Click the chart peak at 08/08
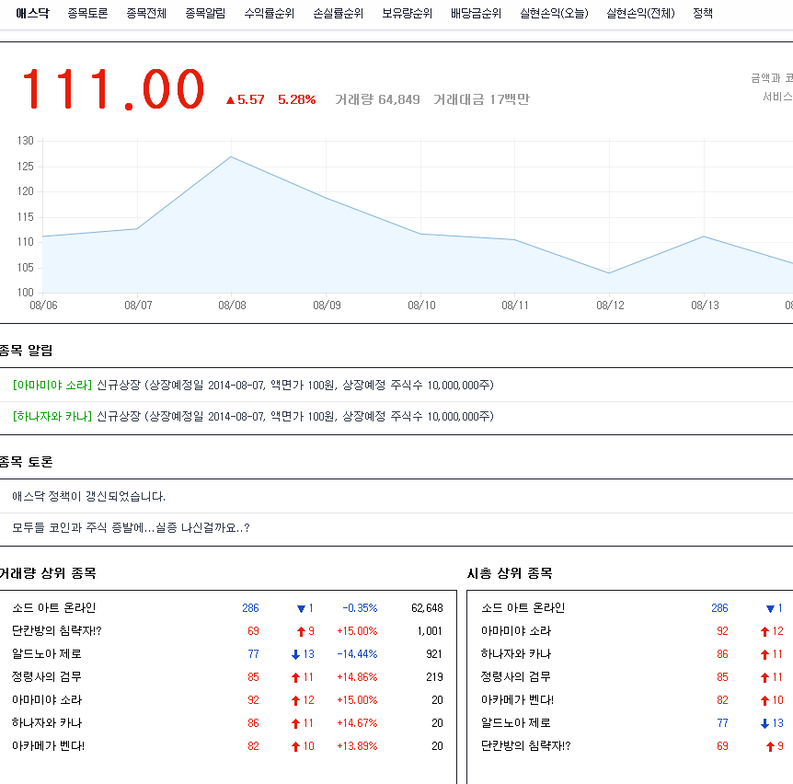 pyautogui.click(x=231, y=157)
